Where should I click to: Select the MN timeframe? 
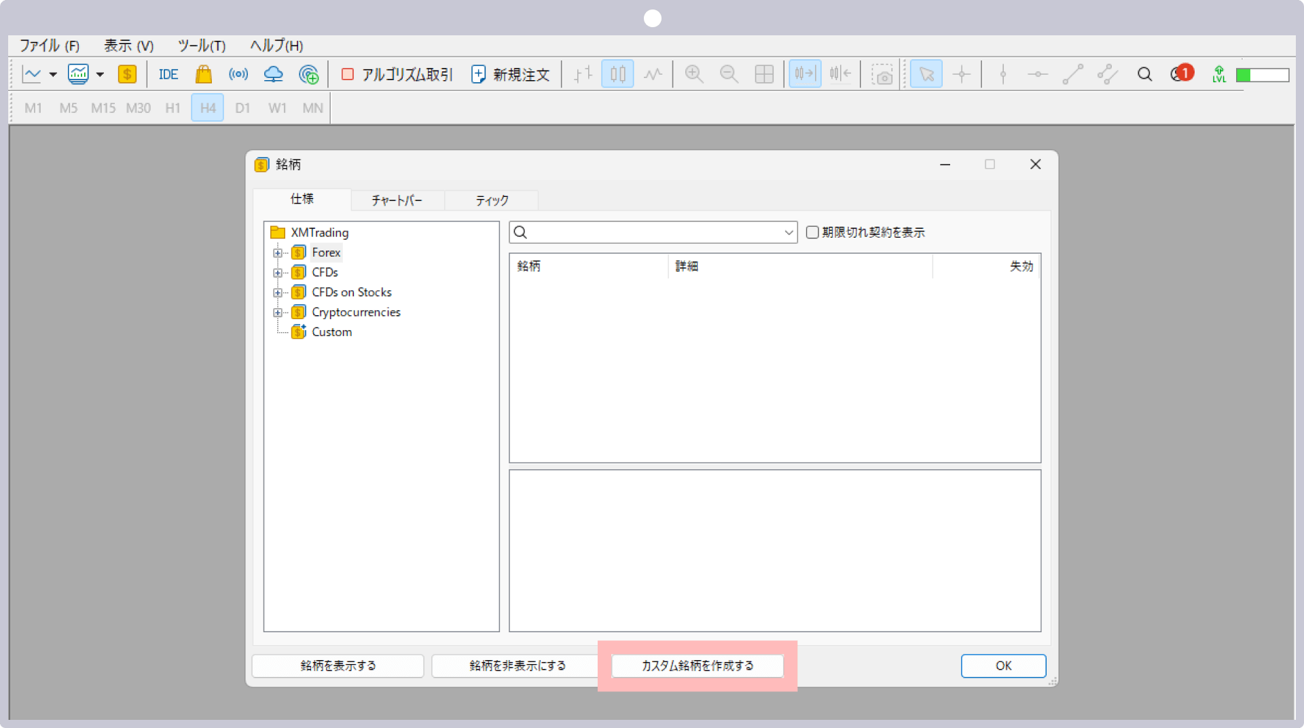(x=312, y=108)
